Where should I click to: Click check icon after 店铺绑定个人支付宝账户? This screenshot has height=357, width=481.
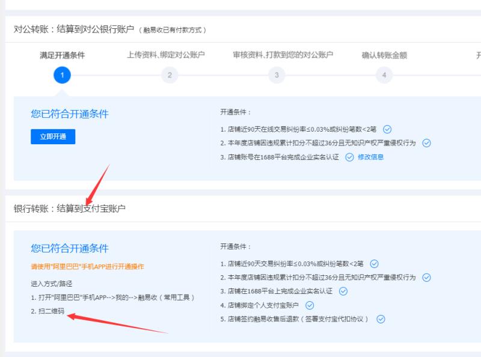click(x=310, y=305)
